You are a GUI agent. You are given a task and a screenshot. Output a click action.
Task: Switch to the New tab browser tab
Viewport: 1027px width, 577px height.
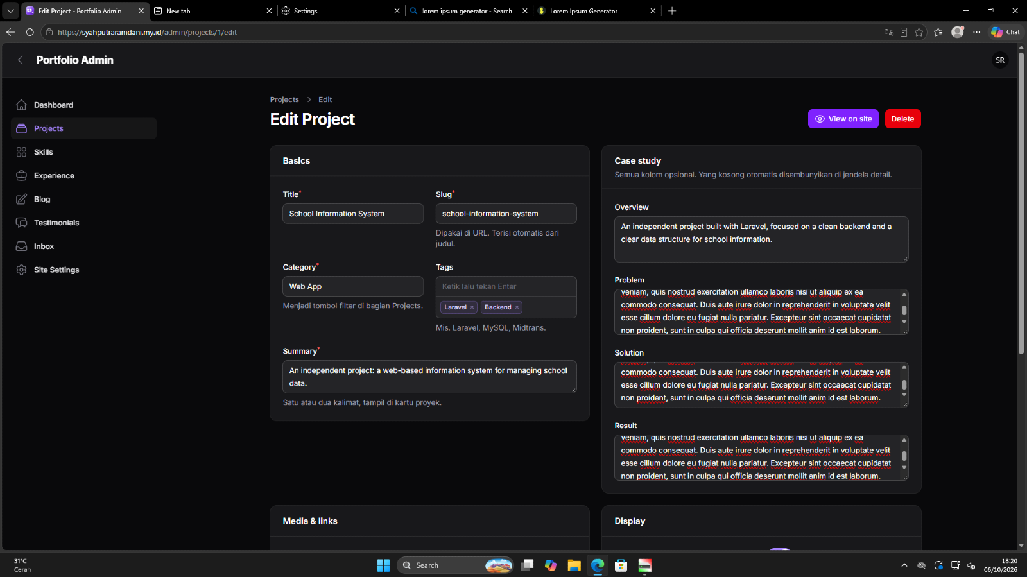pos(212,11)
